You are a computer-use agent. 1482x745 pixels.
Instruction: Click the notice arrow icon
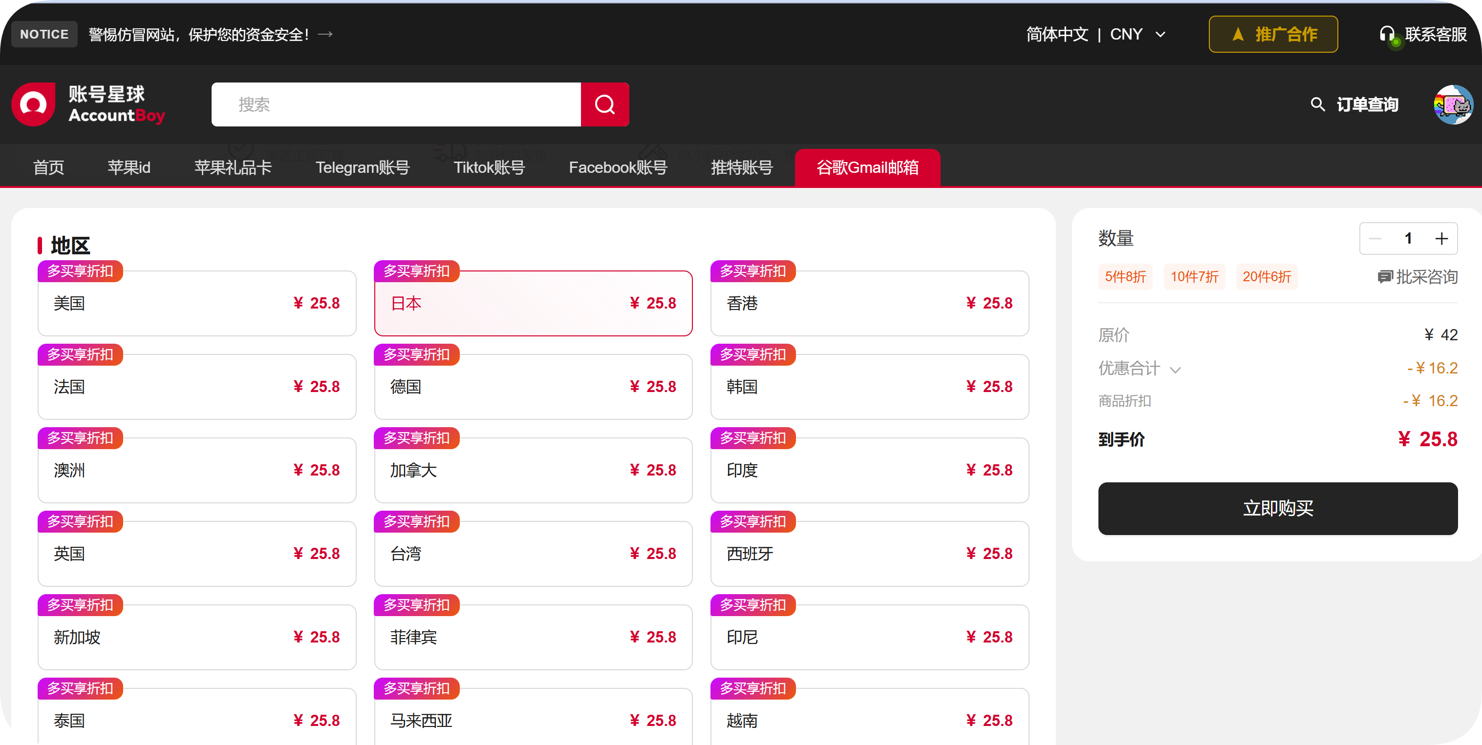coord(325,35)
